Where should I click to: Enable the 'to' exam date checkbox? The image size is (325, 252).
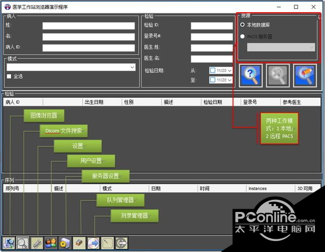click(x=212, y=80)
